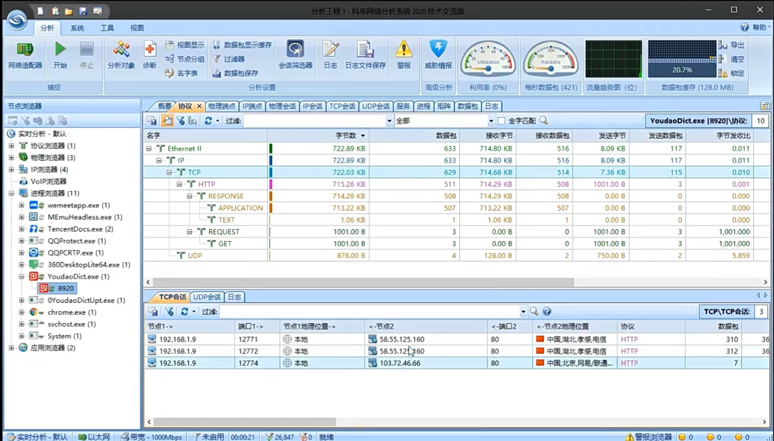Click the TCP session table horizontal scrollbar
The image size is (774, 441).
tap(245, 422)
